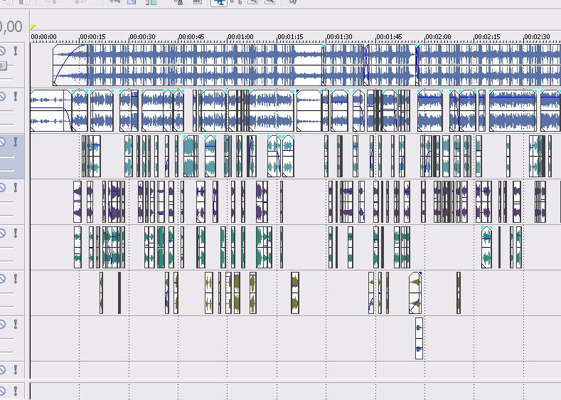The image size is (561, 400).
Task: Click the 00:01:45 ruler label
Action: click(x=389, y=36)
